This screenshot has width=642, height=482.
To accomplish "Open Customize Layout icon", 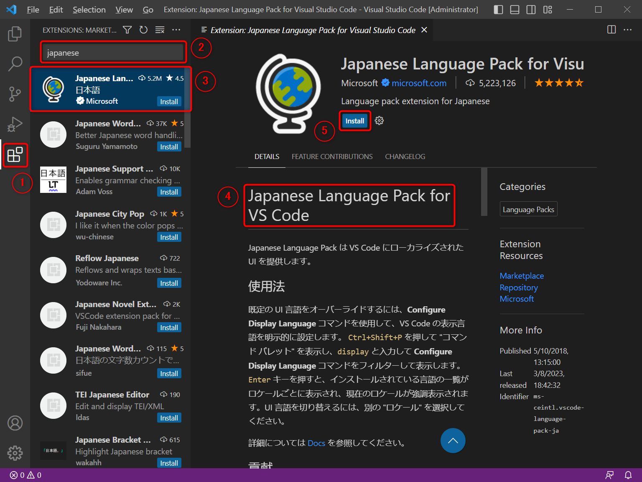I will (548, 10).
